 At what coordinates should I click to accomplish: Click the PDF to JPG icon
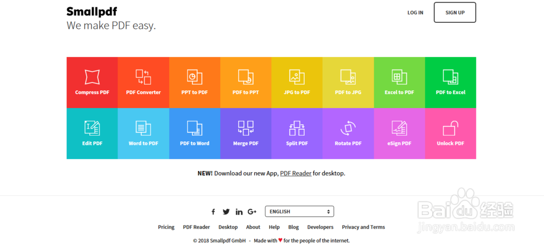[348, 77]
